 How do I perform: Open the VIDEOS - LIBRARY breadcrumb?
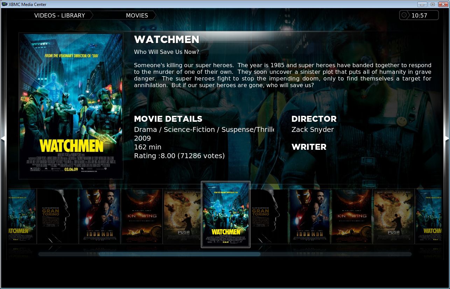[59, 15]
